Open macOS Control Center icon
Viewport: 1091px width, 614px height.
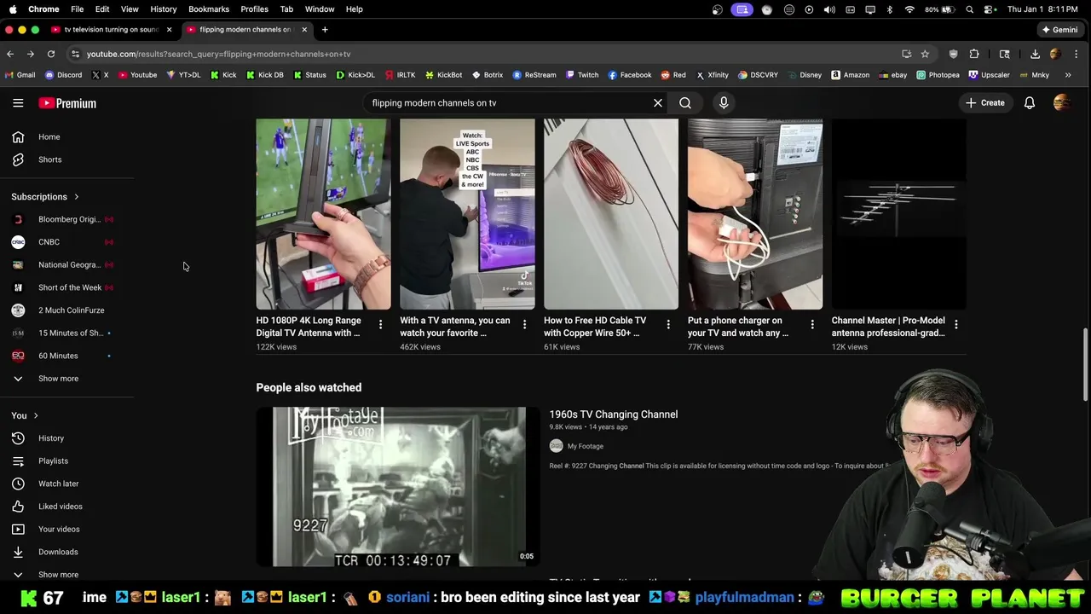989,9
